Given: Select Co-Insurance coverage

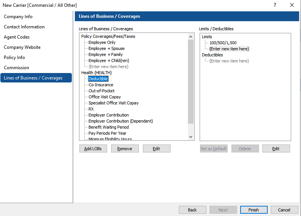Looking at the screenshot, I should [x=101, y=85].
